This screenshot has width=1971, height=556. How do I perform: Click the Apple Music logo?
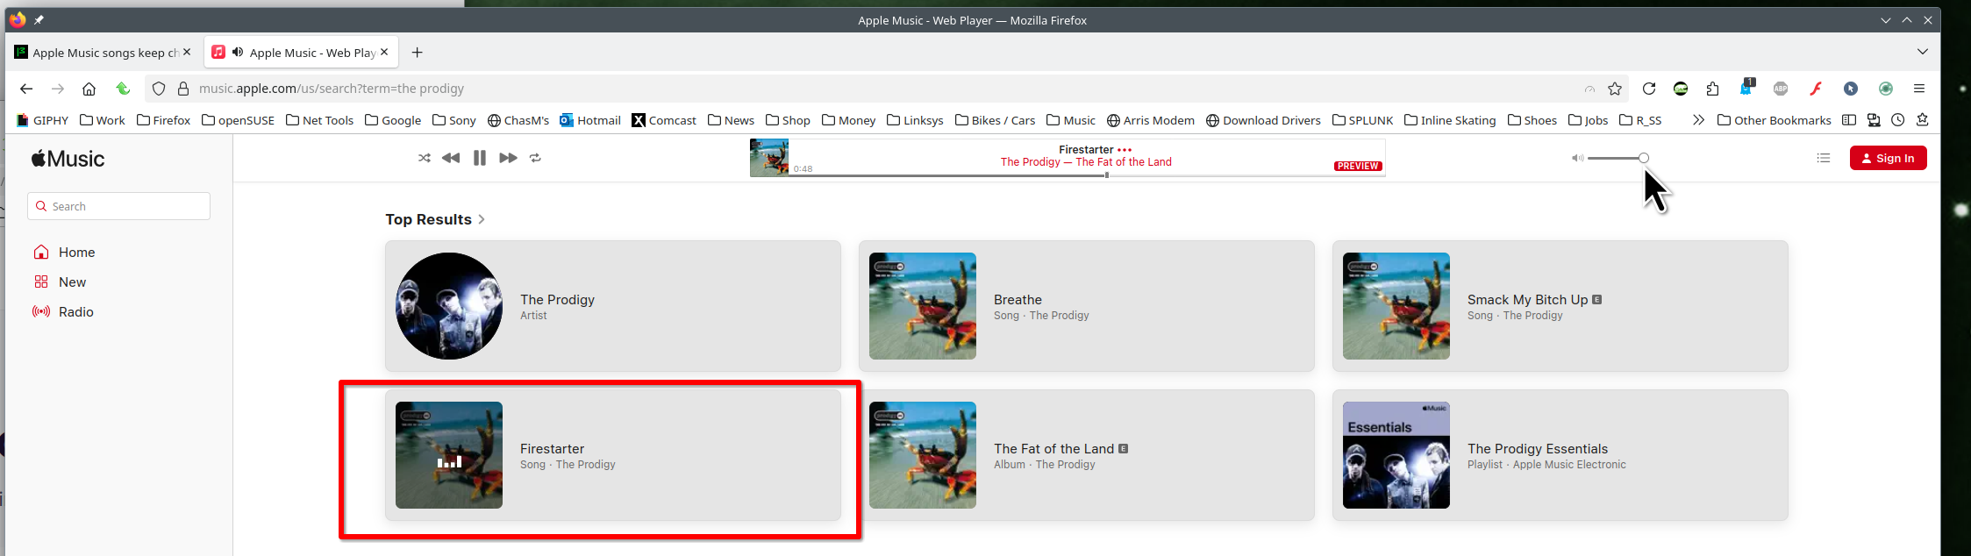coord(68,159)
